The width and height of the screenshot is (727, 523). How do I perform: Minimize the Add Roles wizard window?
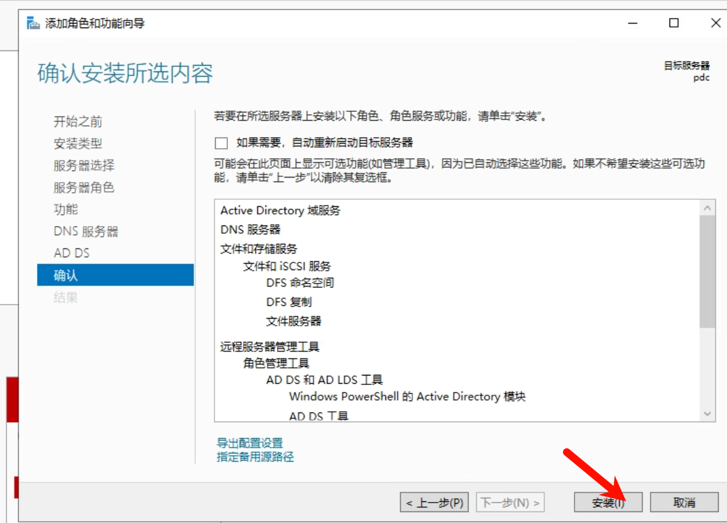point(633,23)
